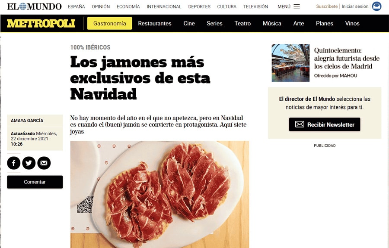
Task: Open Quintoelemento sponsored article headline
Action: (x=347, y=59)
